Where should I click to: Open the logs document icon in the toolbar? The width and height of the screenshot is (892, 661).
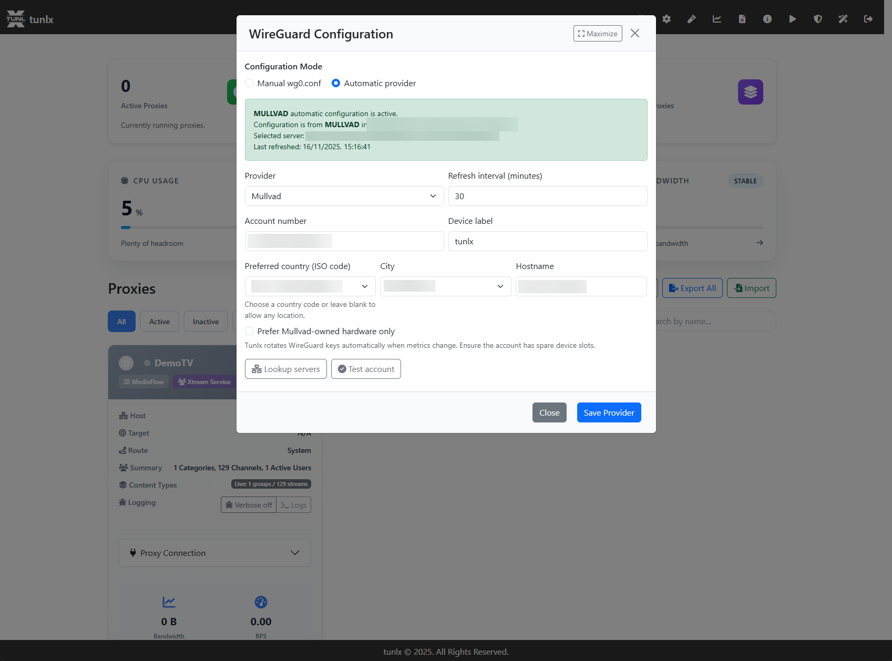tap(742, 18)
